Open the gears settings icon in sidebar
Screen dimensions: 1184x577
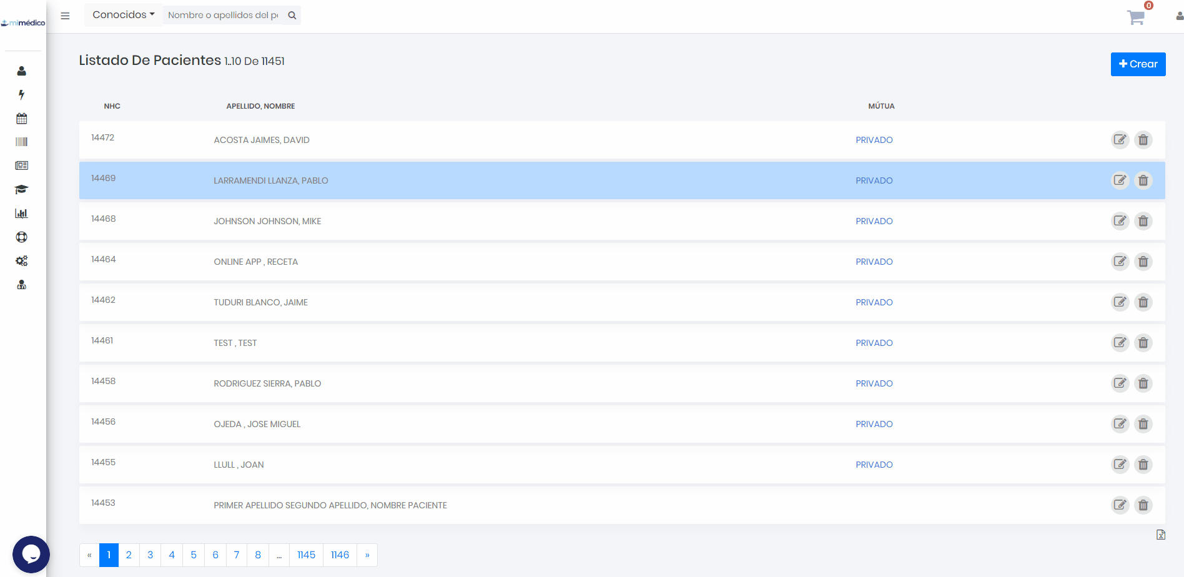tap(22, 261)
